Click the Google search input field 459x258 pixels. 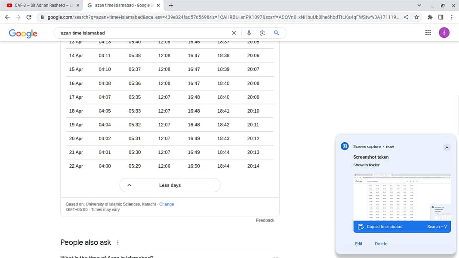[142, 33]
